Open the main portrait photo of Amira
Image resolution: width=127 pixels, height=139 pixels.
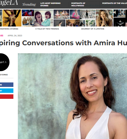72,96
